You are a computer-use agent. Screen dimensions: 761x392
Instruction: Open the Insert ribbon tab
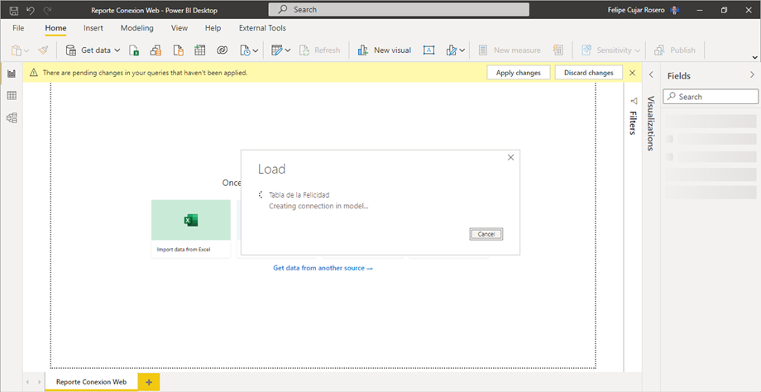pyautogui.click(x=93, y=28)
